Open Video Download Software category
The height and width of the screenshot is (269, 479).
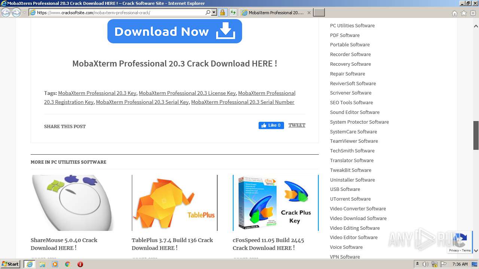tap(358, 218)
